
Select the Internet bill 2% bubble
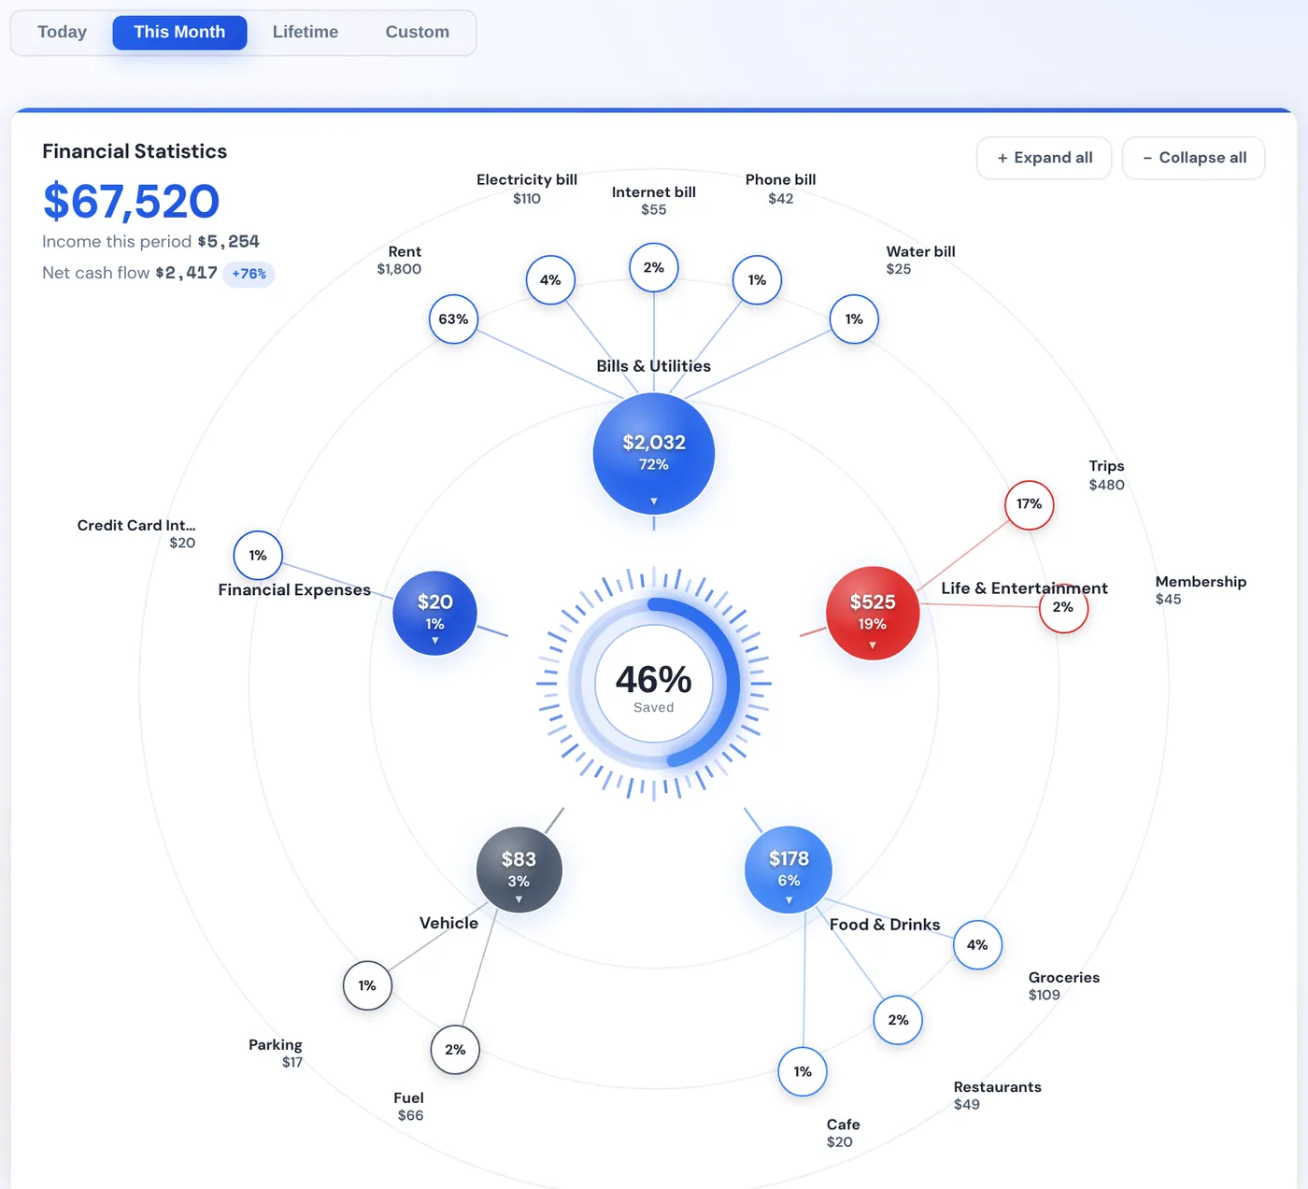coord(654,267)
